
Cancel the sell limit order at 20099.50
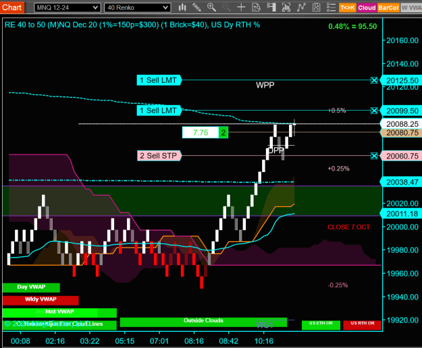[x=374, y=111]
